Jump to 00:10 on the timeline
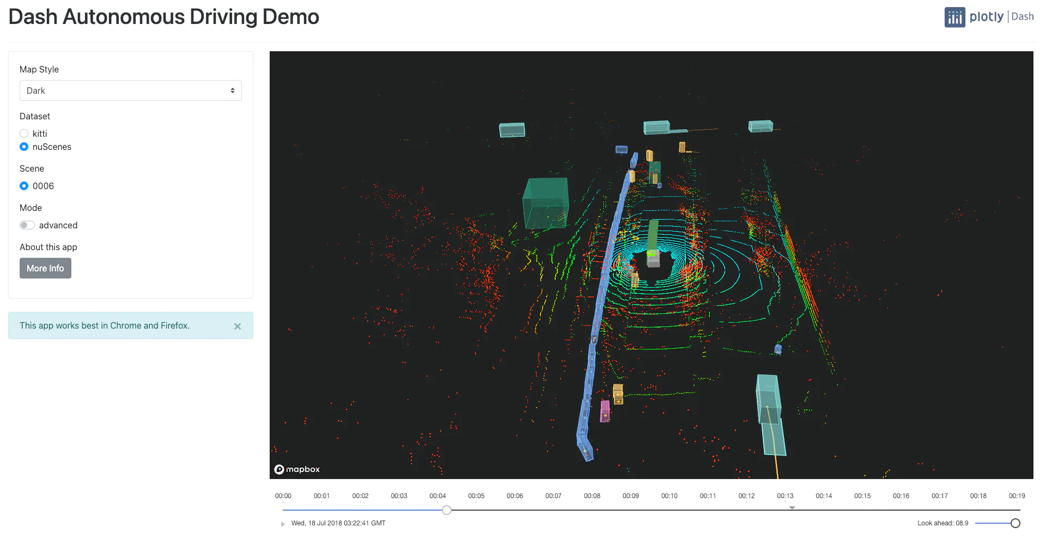Image resolution: width=1046 pixels, height=545 pixels. pos(670,496)
